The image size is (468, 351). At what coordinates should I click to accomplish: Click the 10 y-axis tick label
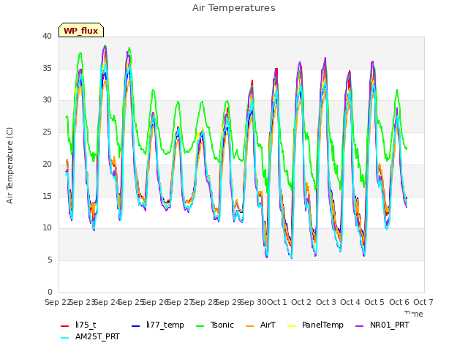[47, 228]
